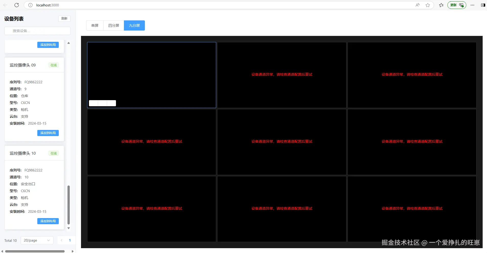Open the browser settings and more menu
487x253 pixels.
click(472, 5)
